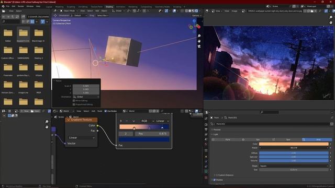Viewport: 335px width, 188px height.
Task: Click the add workspace plus tab
Action: pos(184,7)
